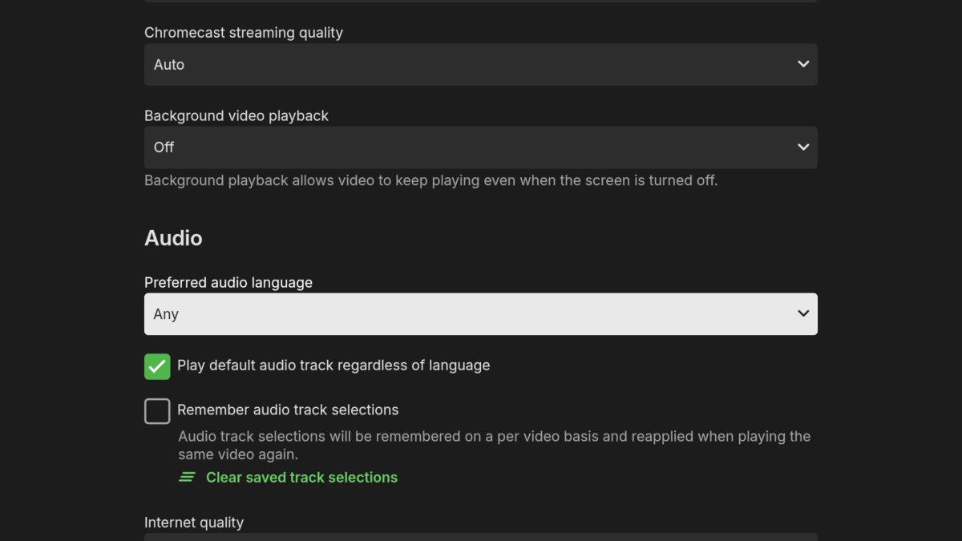Open the Preferred audio language dropdown

[x=481, y=313]
